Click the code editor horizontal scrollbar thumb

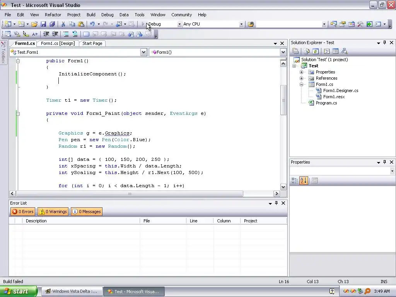click(130, 194)
